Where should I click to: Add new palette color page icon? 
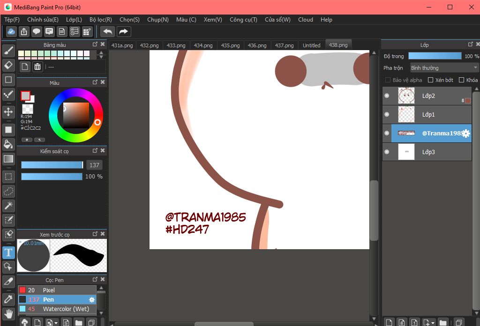[25, 67]
